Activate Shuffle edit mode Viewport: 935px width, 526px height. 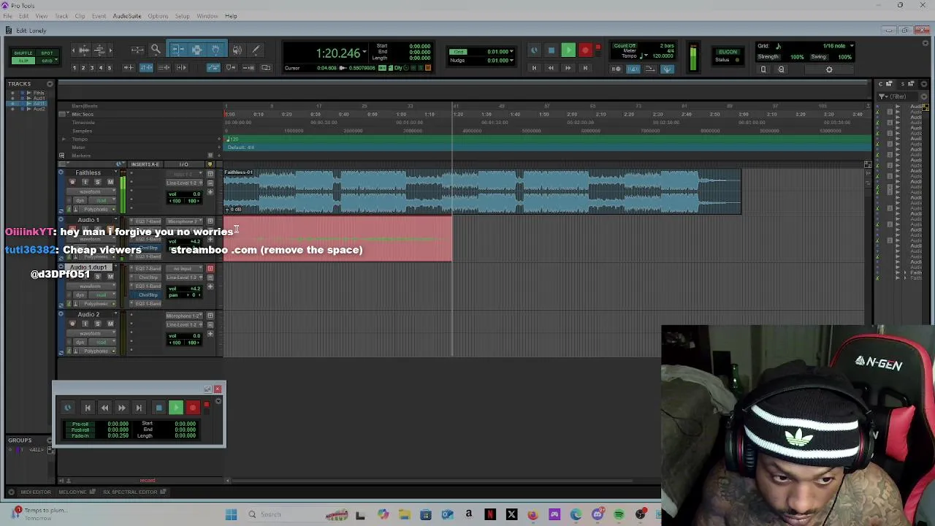coord(23,53)
